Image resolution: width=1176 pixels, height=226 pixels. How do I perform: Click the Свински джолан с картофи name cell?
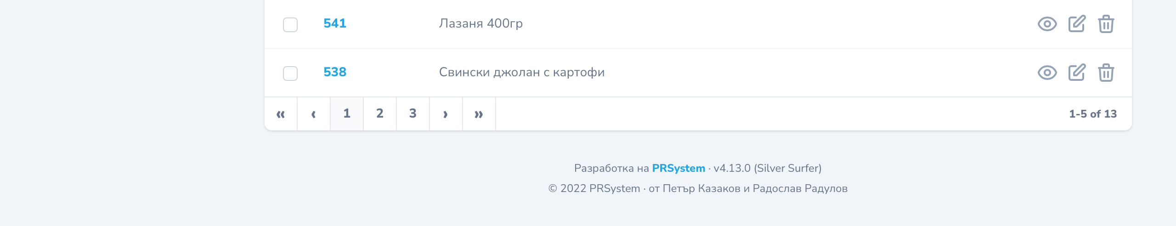[x=522, y=72]
